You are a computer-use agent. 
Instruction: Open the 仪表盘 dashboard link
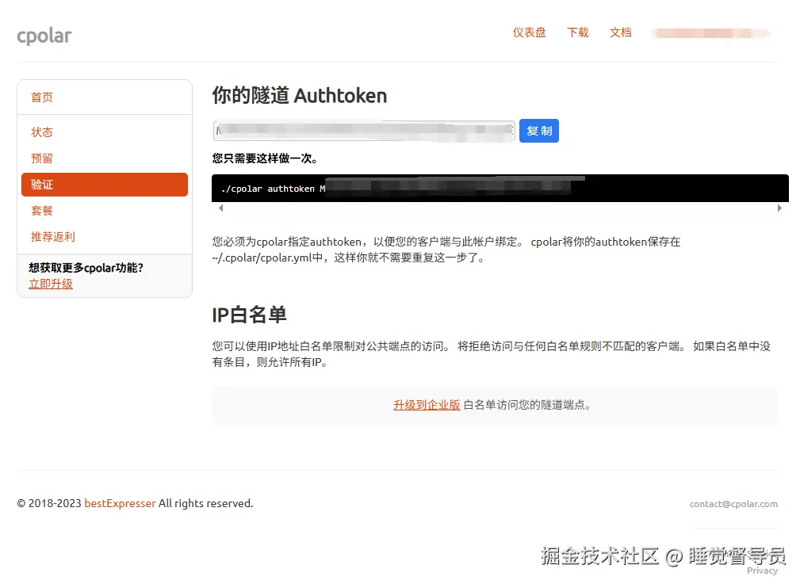coord(529,32)
